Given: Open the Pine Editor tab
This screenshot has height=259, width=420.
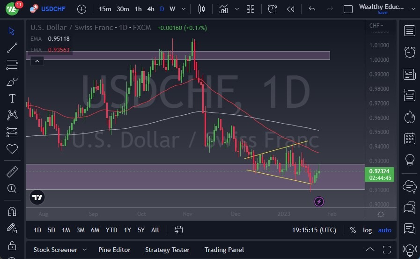Looking at the screenshot, I should (114, 250).
